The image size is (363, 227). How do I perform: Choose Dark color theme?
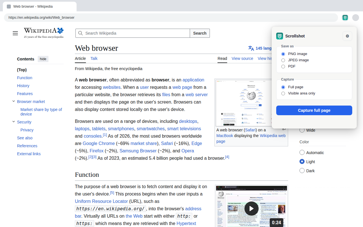(x=302, y=171)
